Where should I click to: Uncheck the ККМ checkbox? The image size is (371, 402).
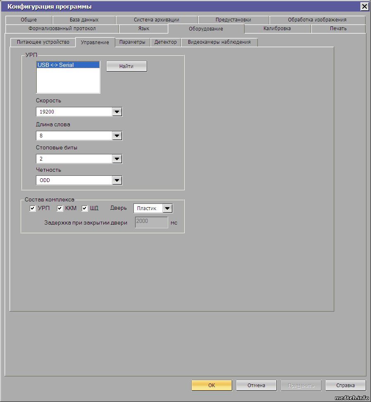pyautogui.click(x=60, y=208)
